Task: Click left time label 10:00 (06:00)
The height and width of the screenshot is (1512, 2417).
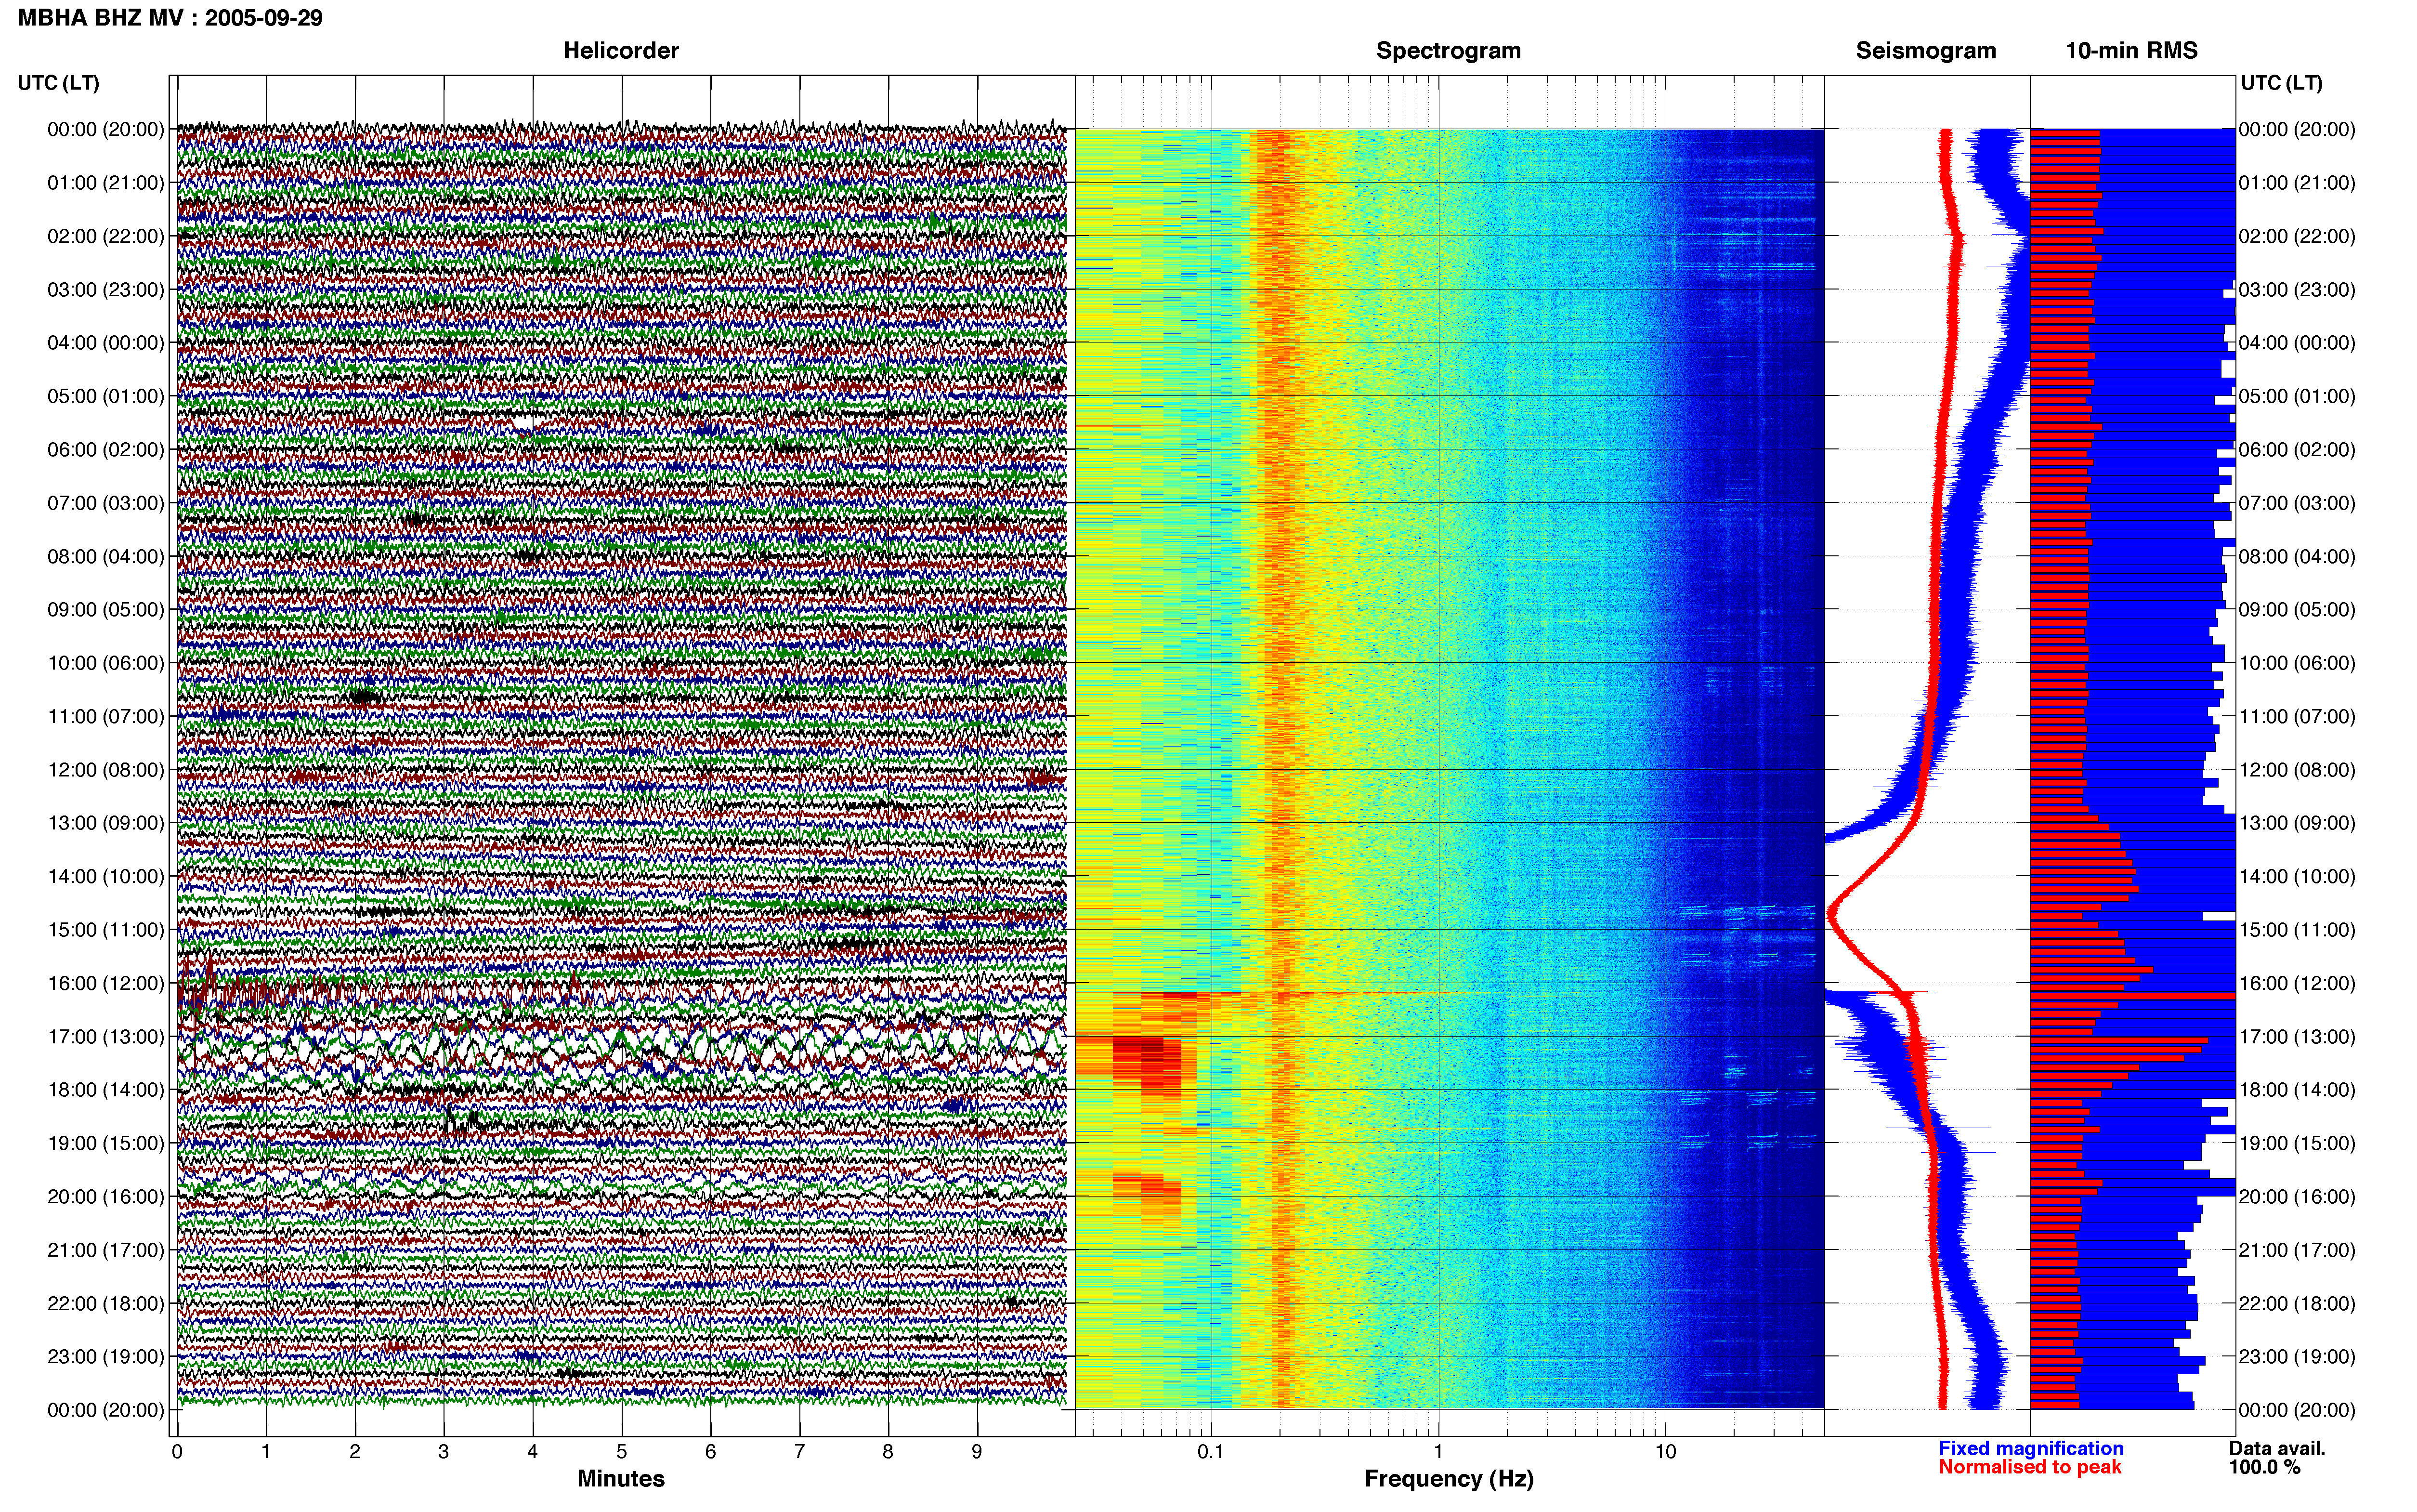Action: (106, 663)
